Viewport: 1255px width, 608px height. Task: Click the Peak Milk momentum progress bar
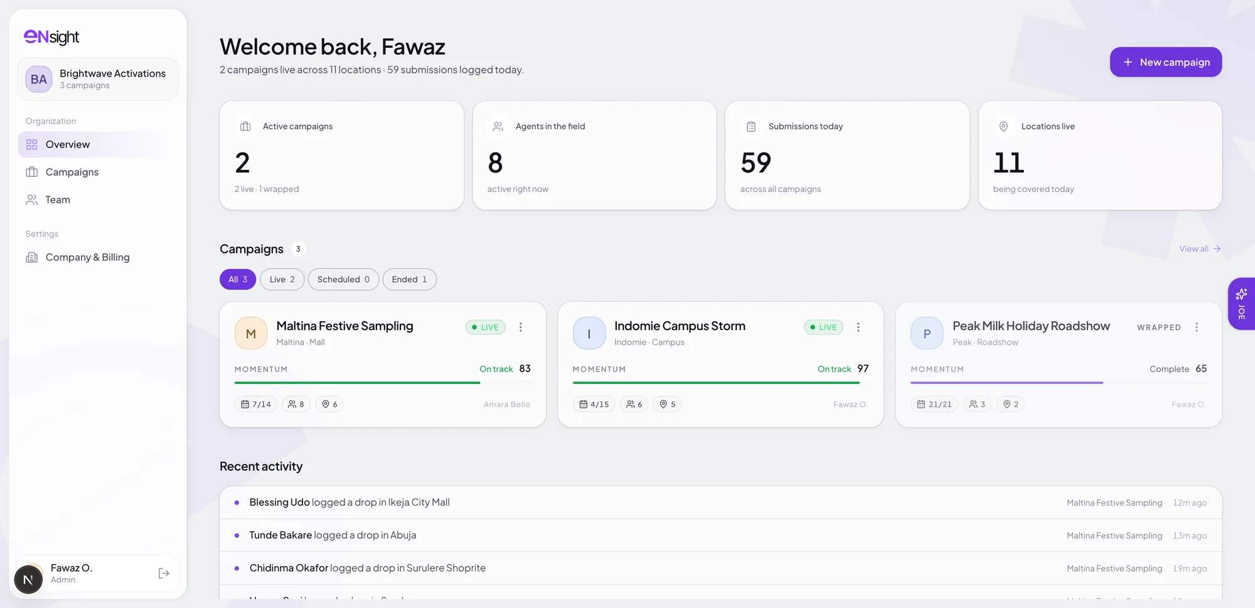[1059, 382]
